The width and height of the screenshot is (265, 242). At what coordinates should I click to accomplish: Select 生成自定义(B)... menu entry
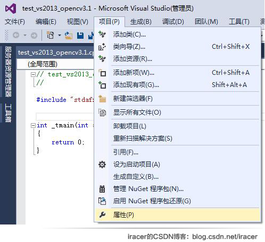(177, 177)
